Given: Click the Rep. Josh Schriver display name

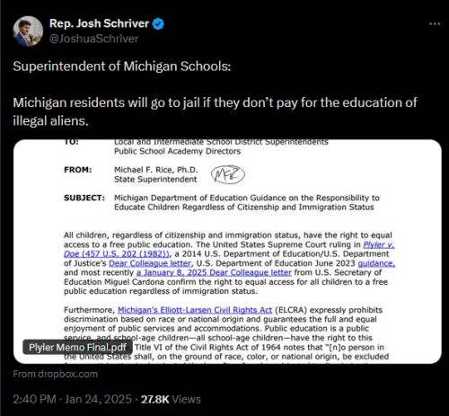Looking at the screenshot, I should pos(99,23).
